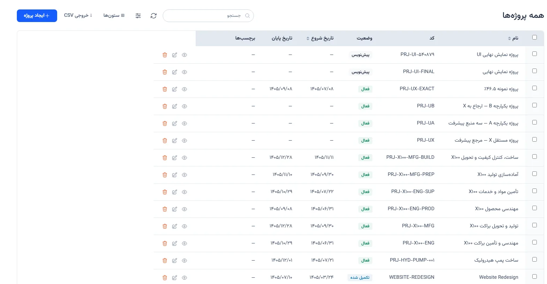
Task: Edit the PRJ-X100-MFG-BUILD project
Action: coord(175,158)
